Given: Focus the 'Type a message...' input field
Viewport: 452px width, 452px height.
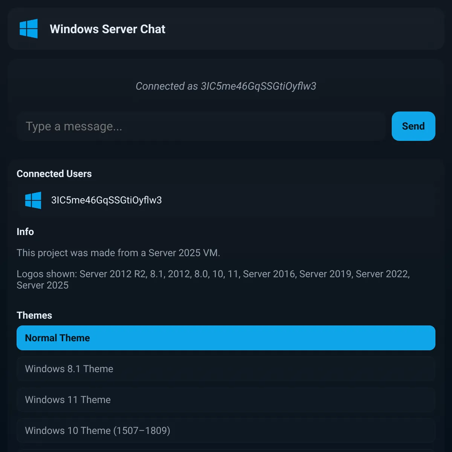Looking at the screenshot, I should (x=201, y=126).
